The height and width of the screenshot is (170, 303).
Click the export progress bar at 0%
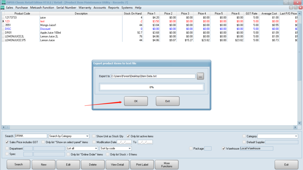tap(151, 87)
